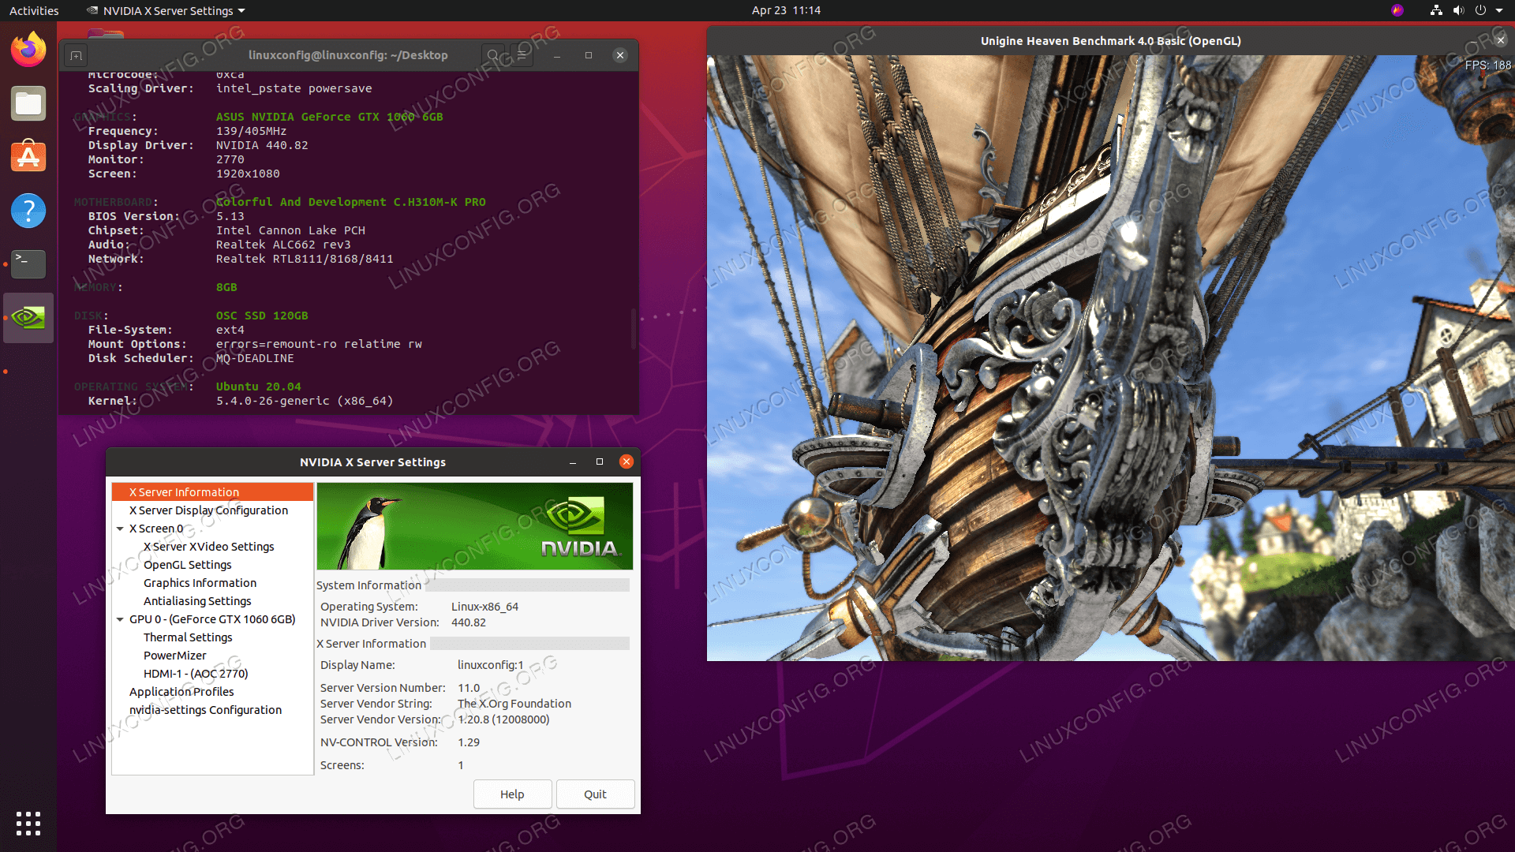Click terminal title linuxconfig@linuxconfig: ~/Desktop
This screenshot has height=852, width=1515.
(x=348, y=55)
